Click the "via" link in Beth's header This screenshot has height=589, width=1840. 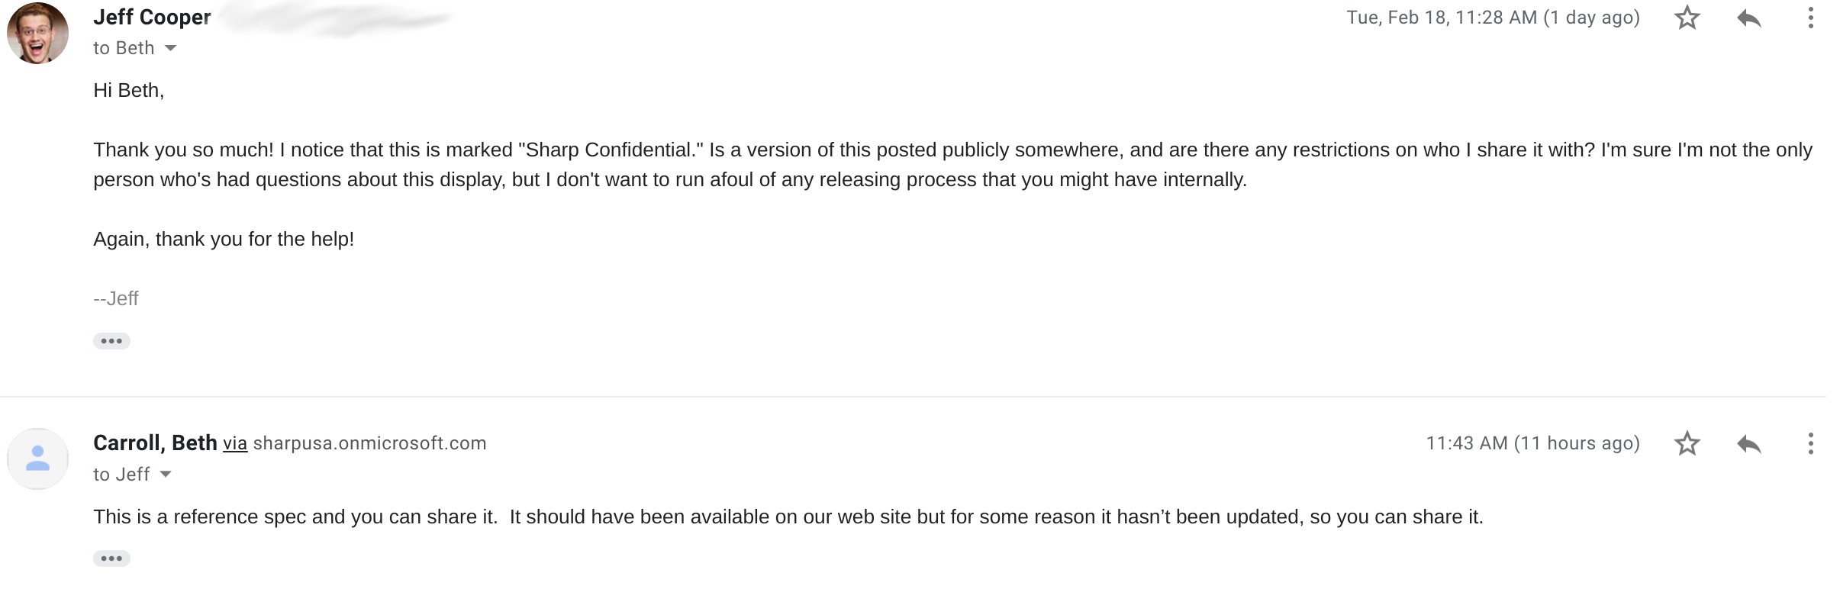[235, 443]
